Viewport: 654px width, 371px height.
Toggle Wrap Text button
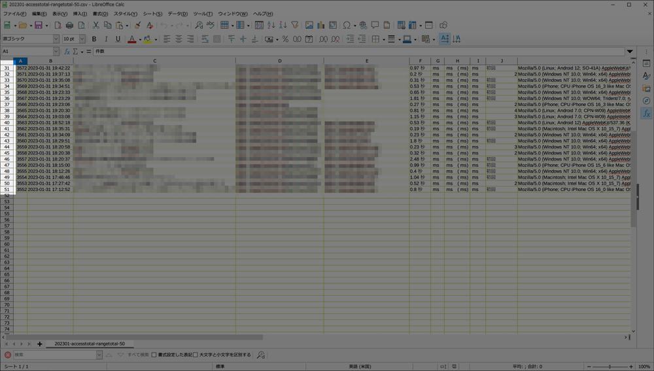(205, 39)
